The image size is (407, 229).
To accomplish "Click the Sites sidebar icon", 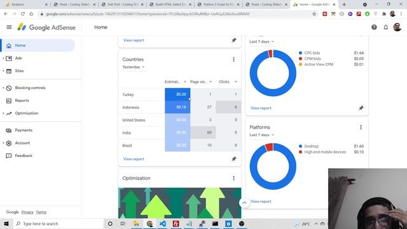I will click(9, 71).
